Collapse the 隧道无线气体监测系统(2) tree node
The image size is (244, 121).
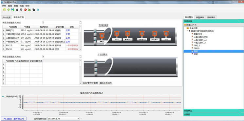(x=187, y=31)
